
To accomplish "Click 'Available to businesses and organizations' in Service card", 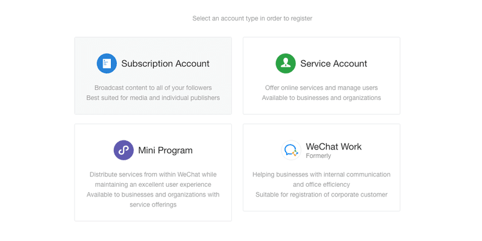I will point(321,98).
